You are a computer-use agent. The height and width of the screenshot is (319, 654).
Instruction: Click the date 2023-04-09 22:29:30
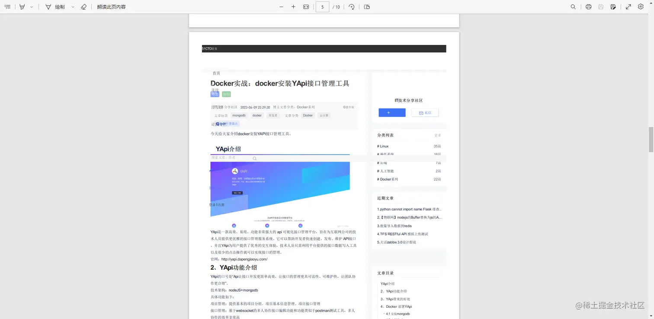(255, 107)
